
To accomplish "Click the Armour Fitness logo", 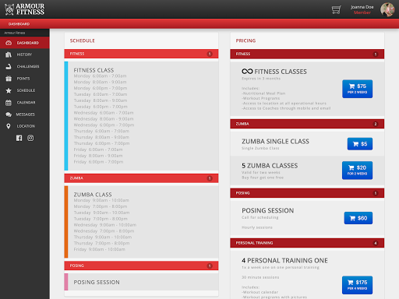I will (x=24, y=9).
